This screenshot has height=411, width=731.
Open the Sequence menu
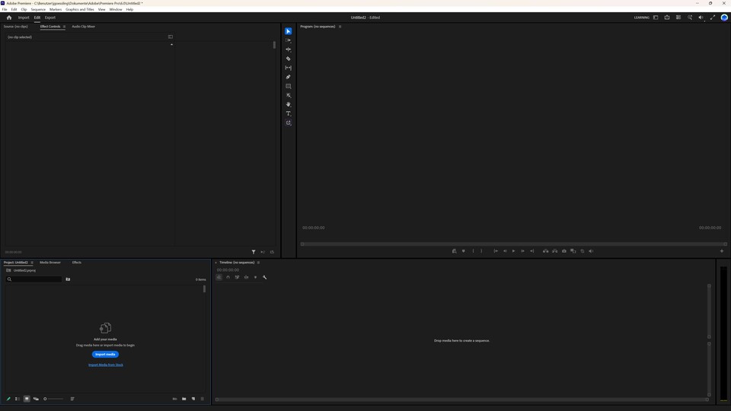click(38, 9)
